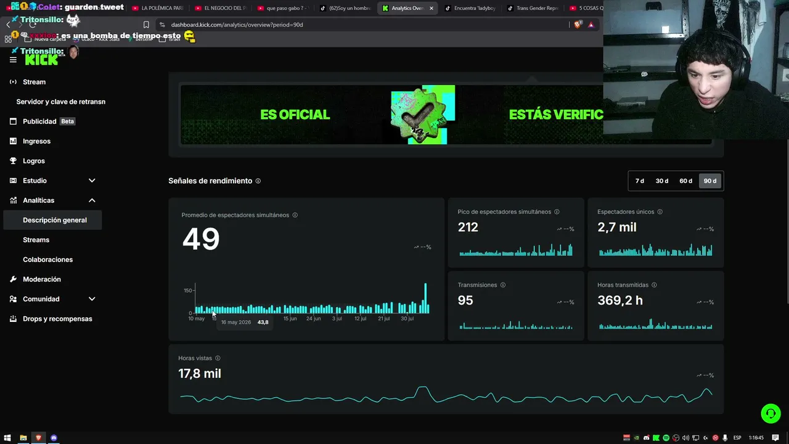Click info icon next to Promedio de espectadores simultáneos
Image resolution: width=789 pixels, height=444 pixels.
[x=295, y=215]
